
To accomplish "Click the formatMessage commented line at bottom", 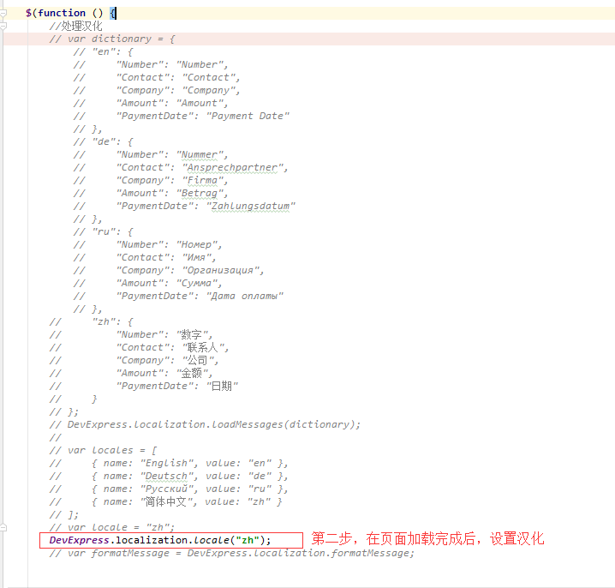I will pyautogui.click(x=231, y=553).
